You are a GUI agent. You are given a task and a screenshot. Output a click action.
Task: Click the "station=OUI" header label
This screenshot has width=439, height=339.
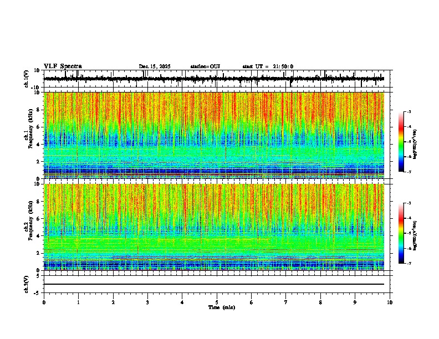[205, 66]
